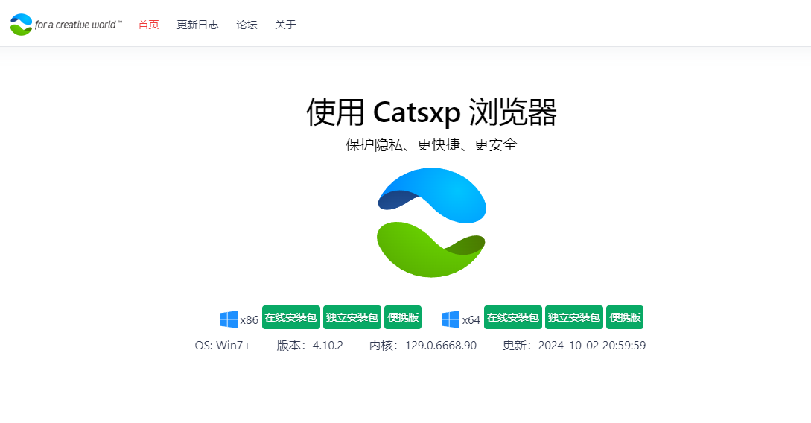Click the x64 architecture label
Viewport: 811px width, 423px height.
[x=471, y=320]
